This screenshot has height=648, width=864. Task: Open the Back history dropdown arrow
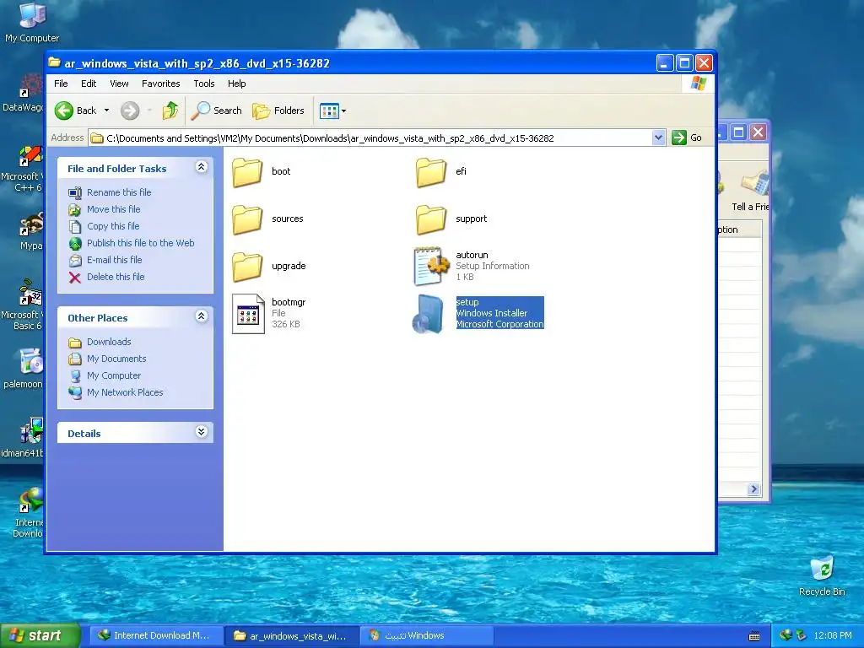coord(107,111)
